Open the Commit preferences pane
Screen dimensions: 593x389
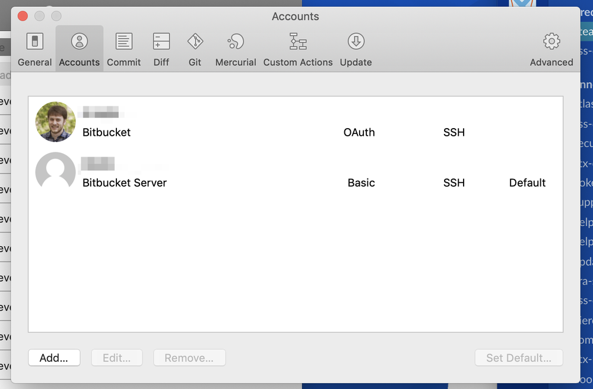pos(123,49)
